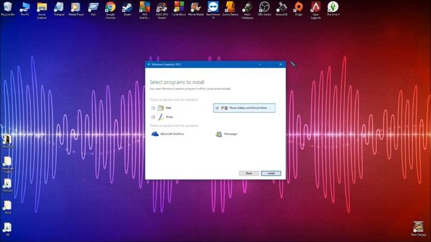The image size is (431, 242).
Task: Click the Install button
Action: pos(271,173)
